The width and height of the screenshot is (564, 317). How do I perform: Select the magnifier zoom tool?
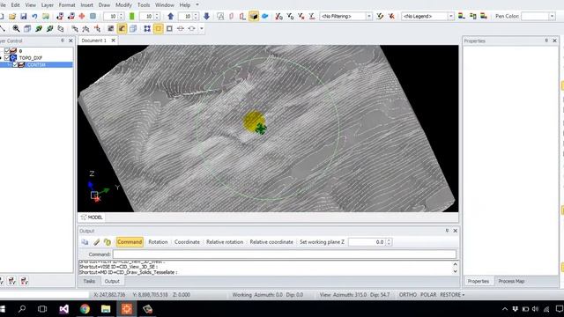(16, 28)
